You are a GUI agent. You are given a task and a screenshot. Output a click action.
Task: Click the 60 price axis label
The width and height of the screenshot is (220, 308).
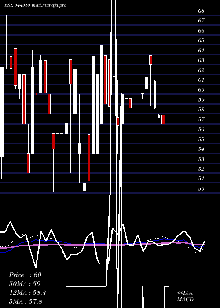coord(201,90)
